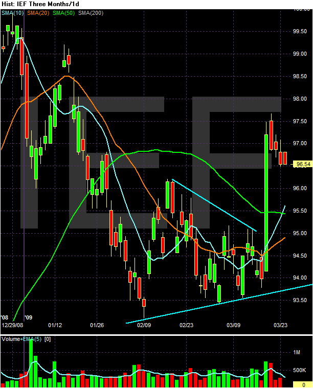Click the 02/09 date label
Screen dimensions: 313x389
tap(144, 325)
